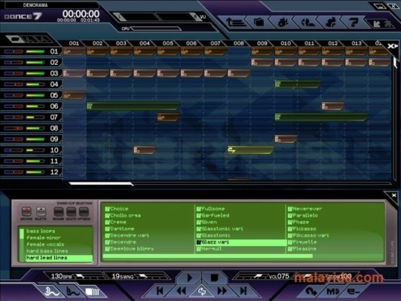Click the VOL 075 master volume slider

pyautogui.click(x=252, y=277)
